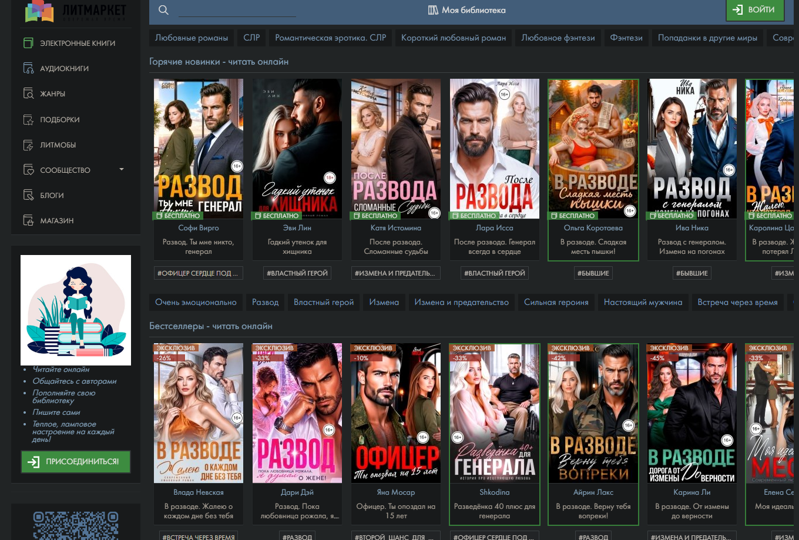
Task: Open cover of Гадкий утенок для хищника
Action: (297, 149)
